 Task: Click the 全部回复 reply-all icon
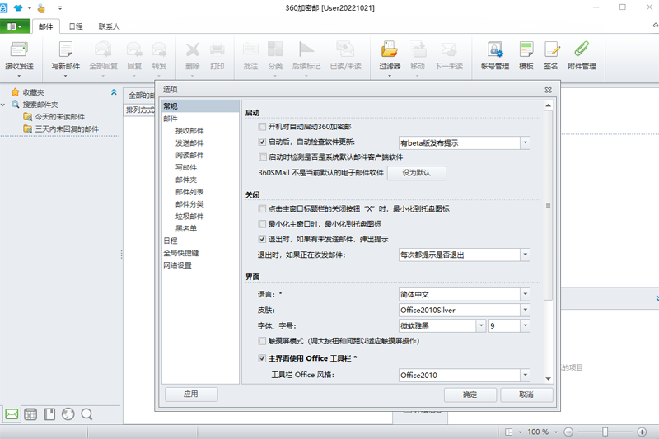pyautogui.click(x=103, y=49)
